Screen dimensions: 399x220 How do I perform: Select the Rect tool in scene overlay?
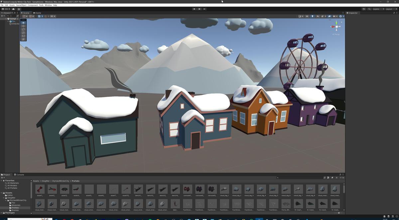point(23,36)
